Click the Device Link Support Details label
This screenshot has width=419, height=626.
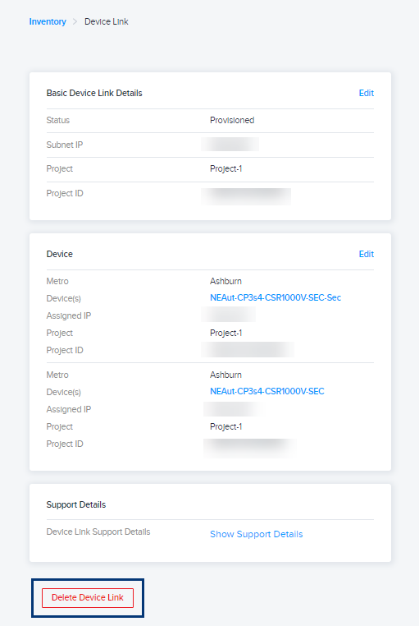(98, 532)
